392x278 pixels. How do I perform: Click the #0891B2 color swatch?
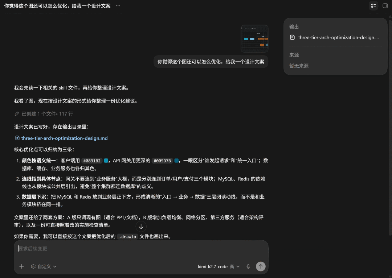click(106, 161)
